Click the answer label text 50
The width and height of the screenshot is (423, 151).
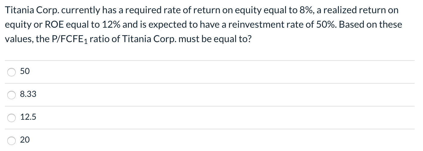coord(25,72)
